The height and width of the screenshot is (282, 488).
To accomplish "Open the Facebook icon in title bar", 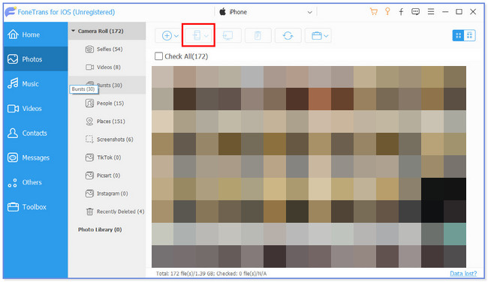I will [401, 12].
